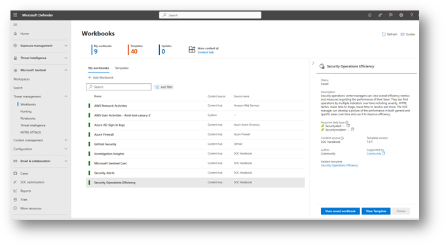Click the Trials gift icon
The width and height of the screenshot is (444, 245).
pyautogui.click(x=15, y=199)
